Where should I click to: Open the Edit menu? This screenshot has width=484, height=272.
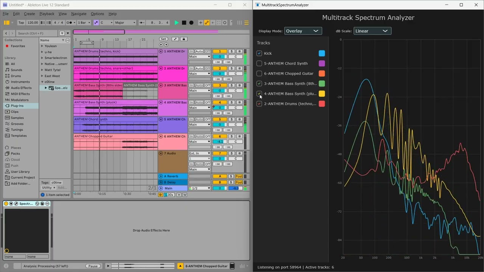coord(16,14)
